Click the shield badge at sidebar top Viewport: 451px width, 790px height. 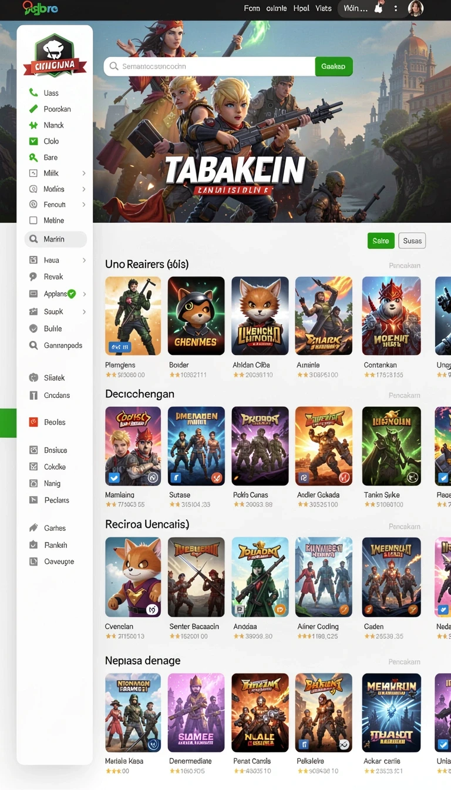tap(55, 56)
